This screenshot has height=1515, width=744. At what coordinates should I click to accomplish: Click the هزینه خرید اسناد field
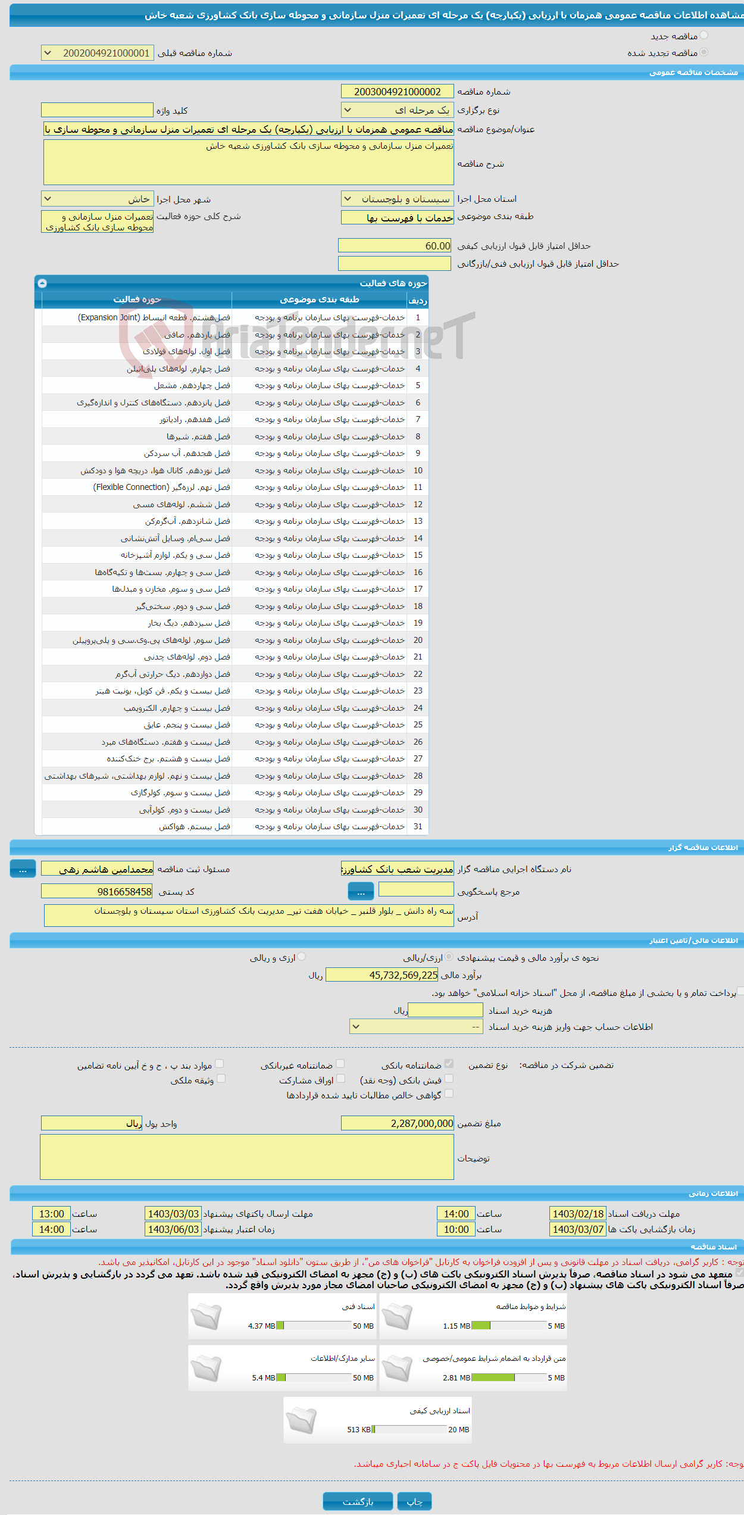(445, 1010)
